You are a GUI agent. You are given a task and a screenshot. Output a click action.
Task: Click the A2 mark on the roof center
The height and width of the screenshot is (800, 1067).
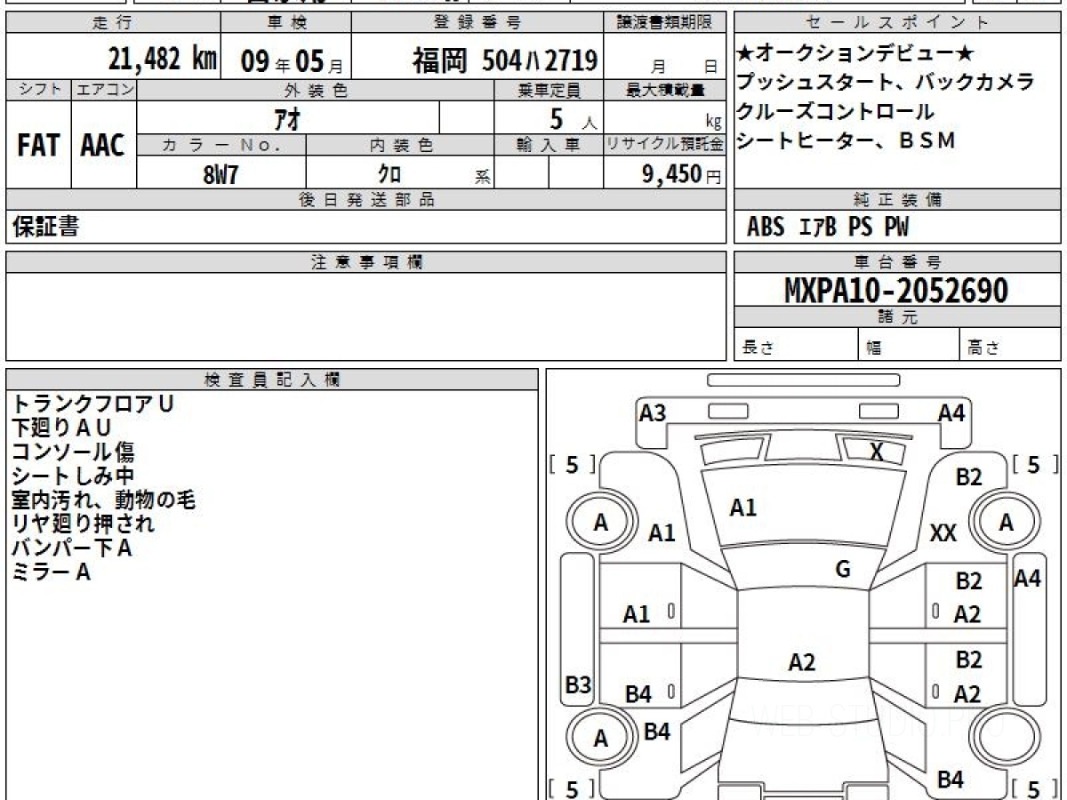tap(802, 662)
